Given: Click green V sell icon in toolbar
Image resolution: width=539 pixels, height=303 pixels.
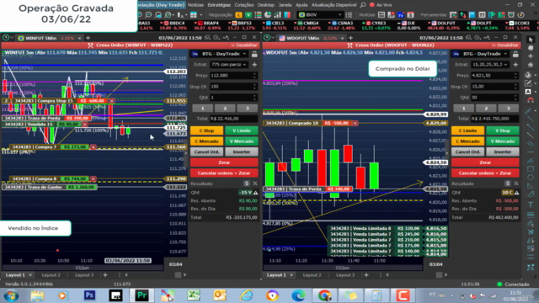Looking at the screenshot, I should pos(248,15).
